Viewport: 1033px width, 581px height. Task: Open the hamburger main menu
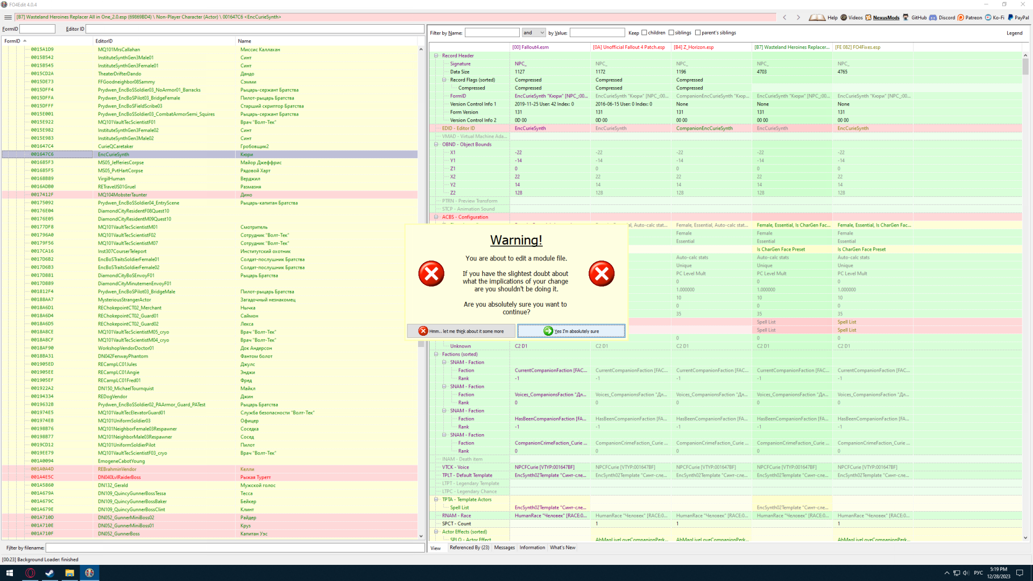tap(8, 17)
